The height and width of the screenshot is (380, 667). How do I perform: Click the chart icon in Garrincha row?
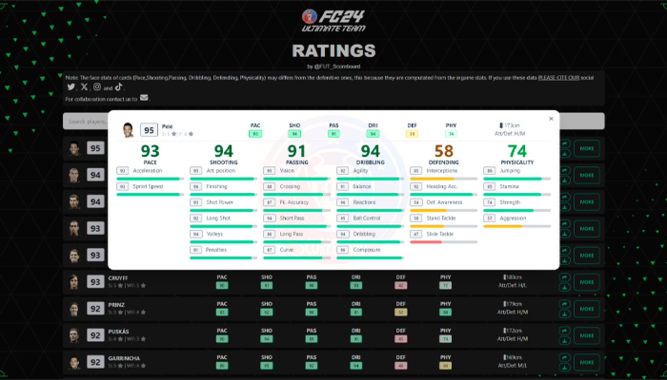565,368
